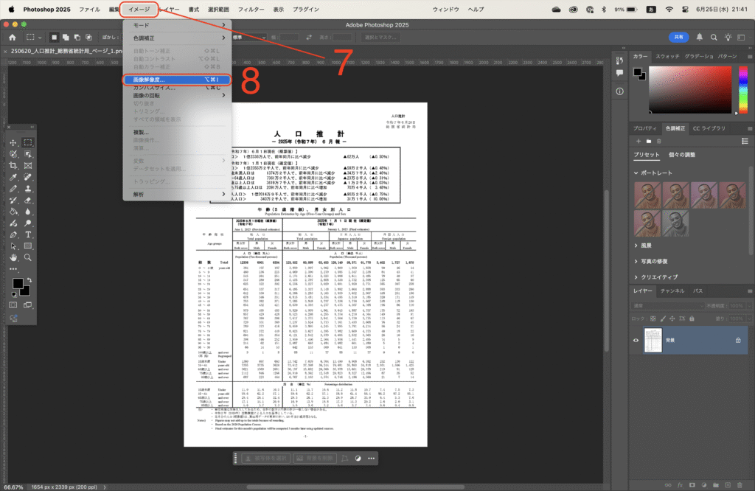Screen dimensions: 755x491
Task: Toggle Quick Mask mode
Action: tap(13, 305)
